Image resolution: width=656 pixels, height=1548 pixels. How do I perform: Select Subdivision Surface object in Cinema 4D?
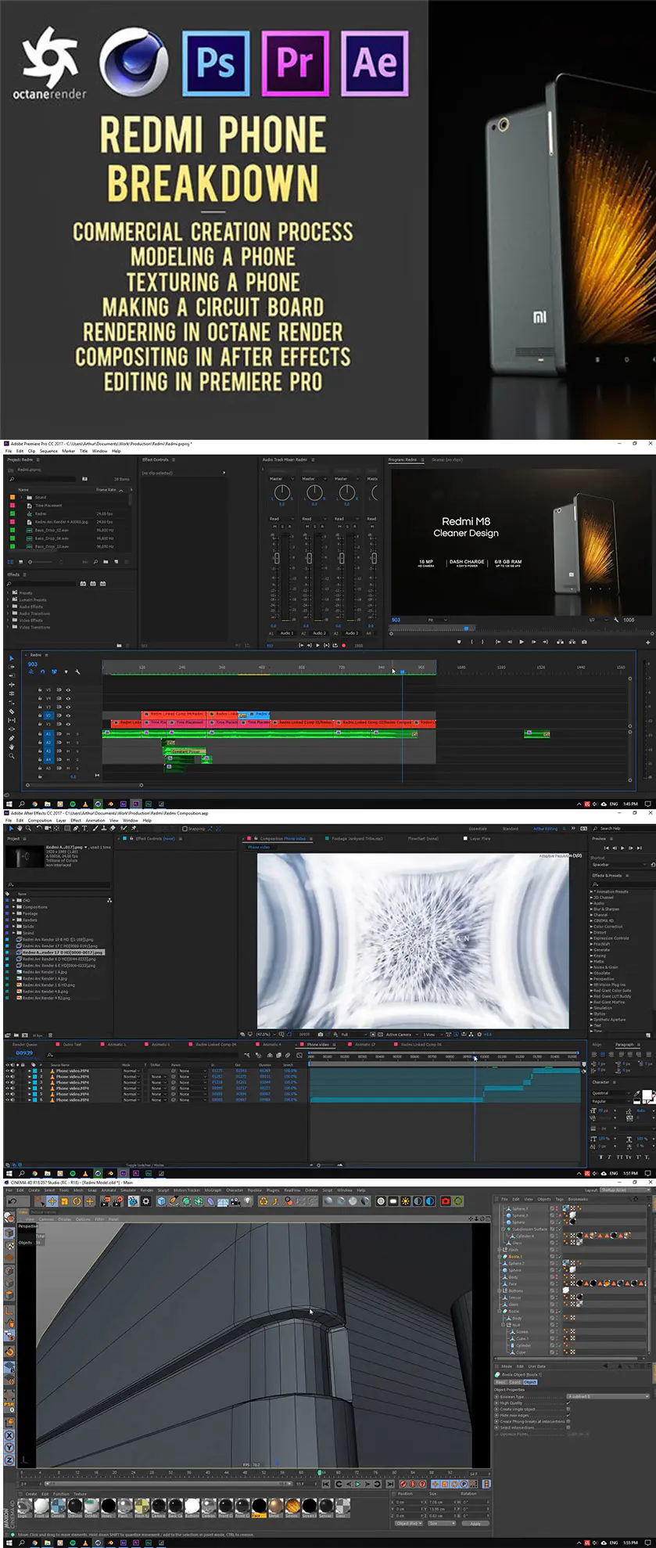pos(529,1229)
